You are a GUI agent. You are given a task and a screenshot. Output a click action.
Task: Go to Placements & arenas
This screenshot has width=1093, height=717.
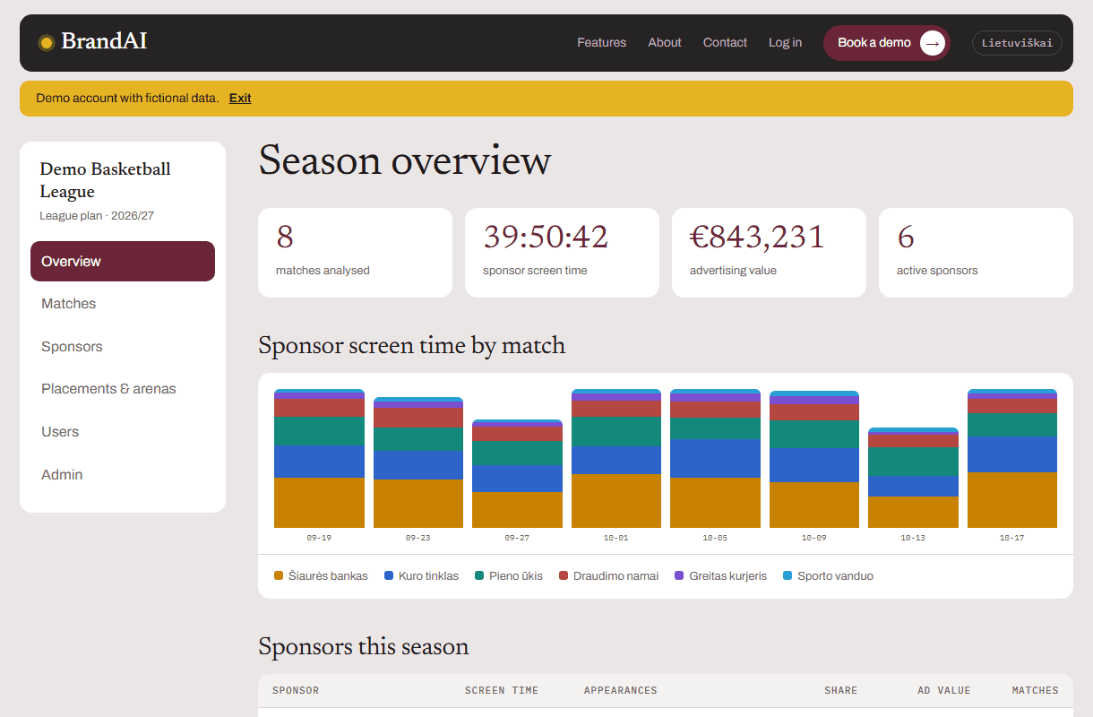point(123,389)
